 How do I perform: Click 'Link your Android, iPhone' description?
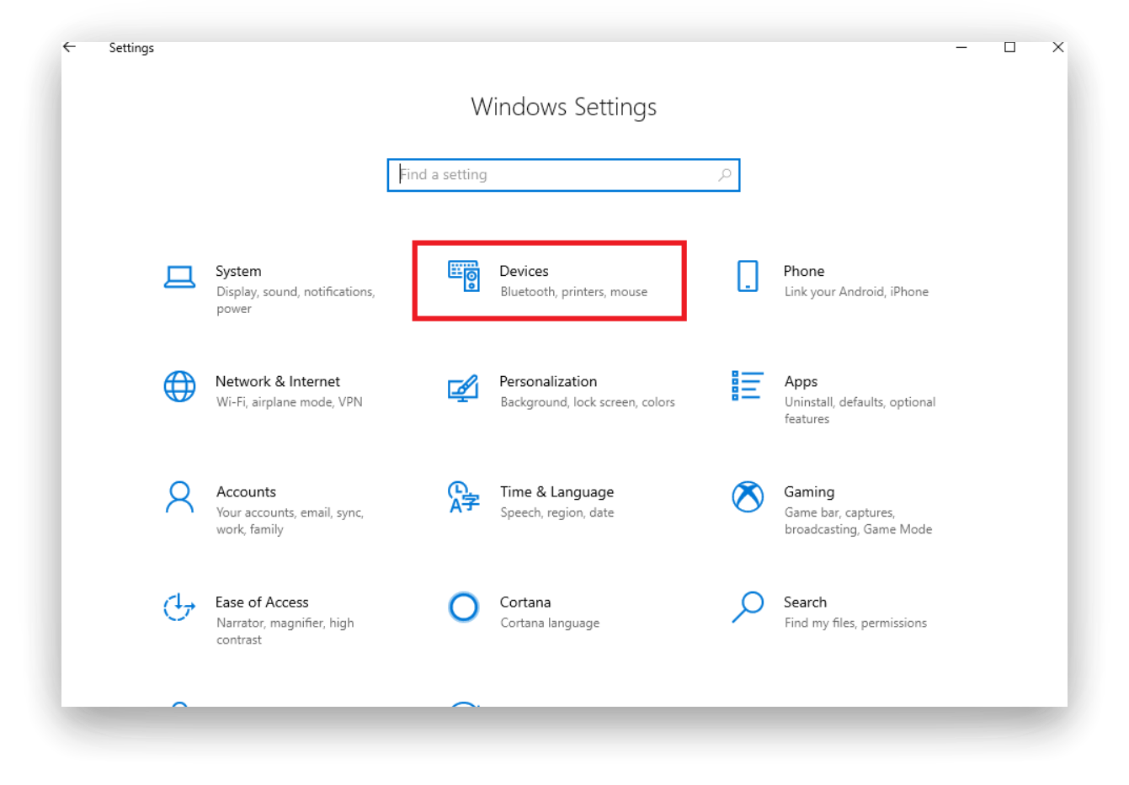coord(856,292)
